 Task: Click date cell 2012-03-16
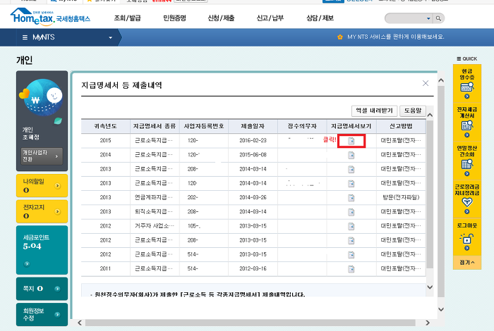253,269
